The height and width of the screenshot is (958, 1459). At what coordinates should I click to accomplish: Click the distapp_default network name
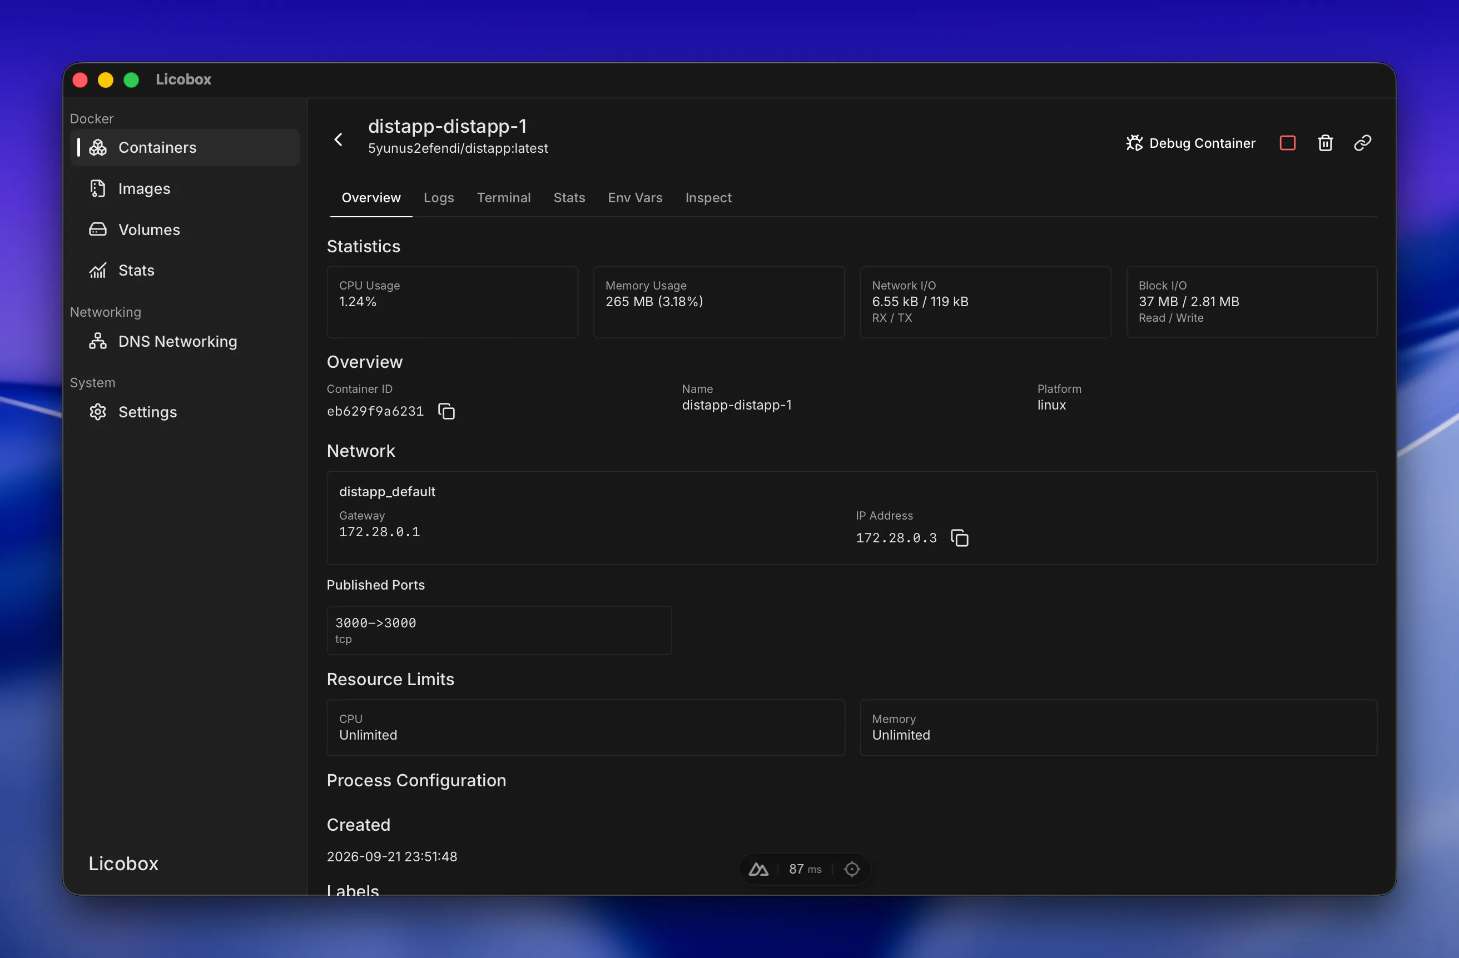point(387,491)
